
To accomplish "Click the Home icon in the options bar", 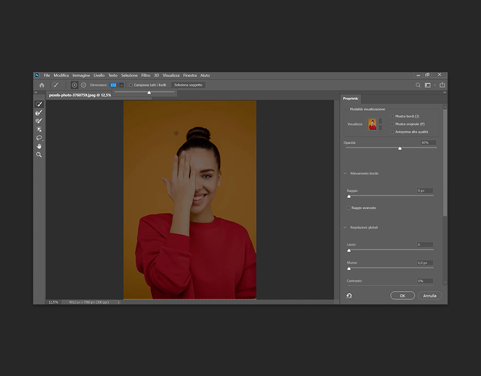I will [42, 85].
